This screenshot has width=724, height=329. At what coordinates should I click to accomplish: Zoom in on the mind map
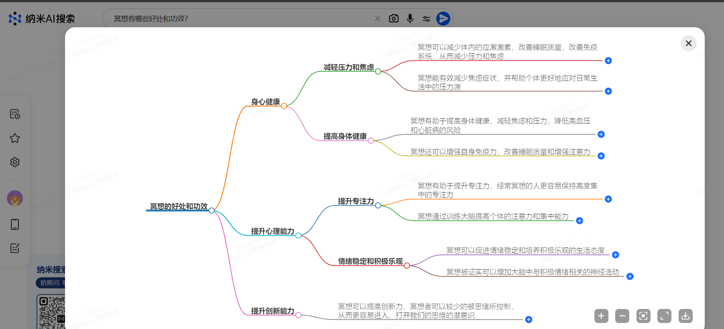click(601, 316)
